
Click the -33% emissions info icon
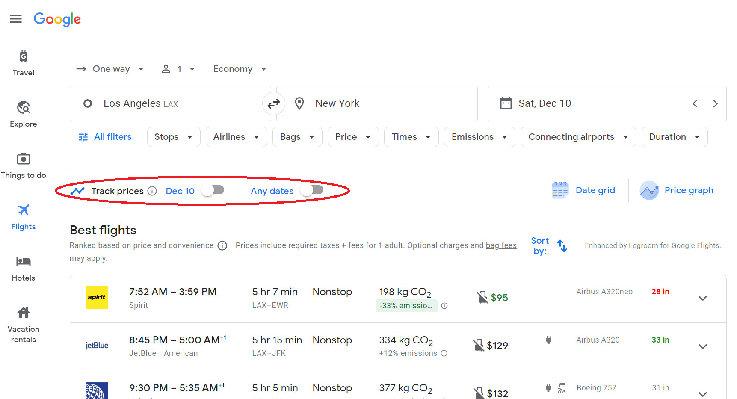pyautogui.click(x=444, y=306)
